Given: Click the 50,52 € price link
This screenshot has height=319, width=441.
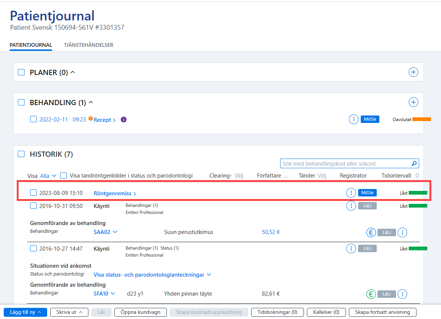Looking at the screenshot, I should [270, 232].
